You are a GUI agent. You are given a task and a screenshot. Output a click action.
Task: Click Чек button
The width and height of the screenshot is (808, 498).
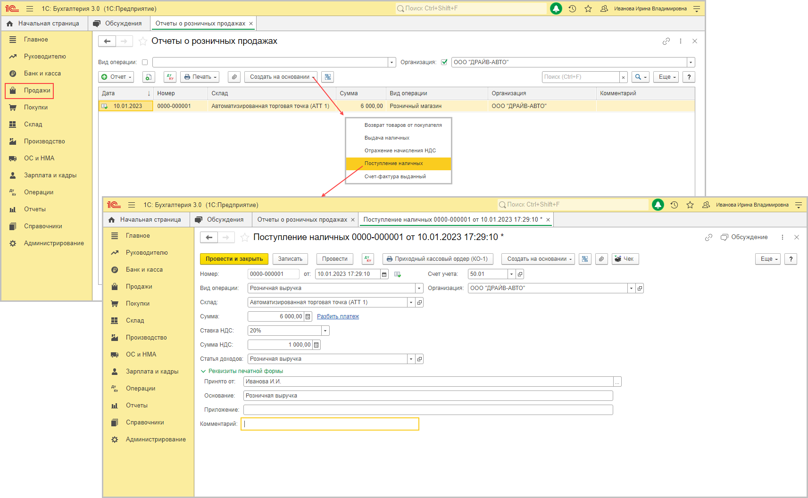[625, 259]
